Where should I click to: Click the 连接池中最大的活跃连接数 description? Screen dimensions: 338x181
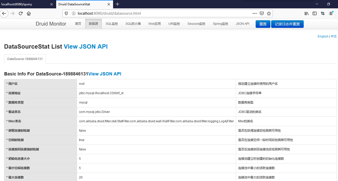256,177
